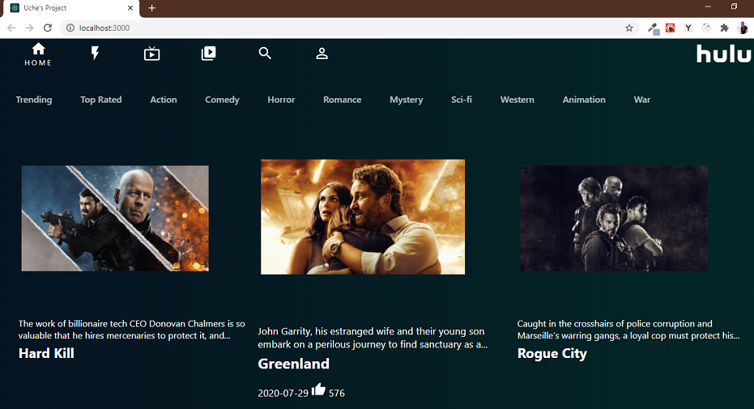The width and height of the screenshot is (754, 409).
Task: Open the Rogue City movie thumbnail
Action: click(x=614, y=218)
